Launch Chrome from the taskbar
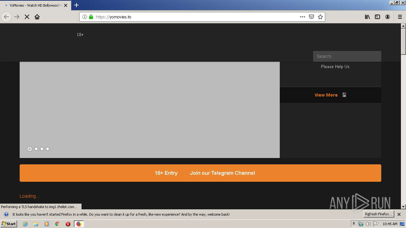 tap(57, 224)
